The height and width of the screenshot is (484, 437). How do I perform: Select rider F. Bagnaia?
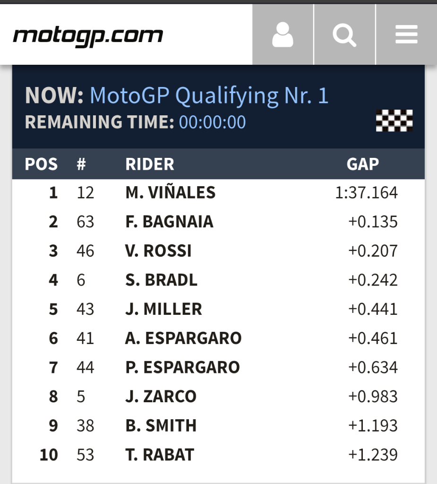169,222
